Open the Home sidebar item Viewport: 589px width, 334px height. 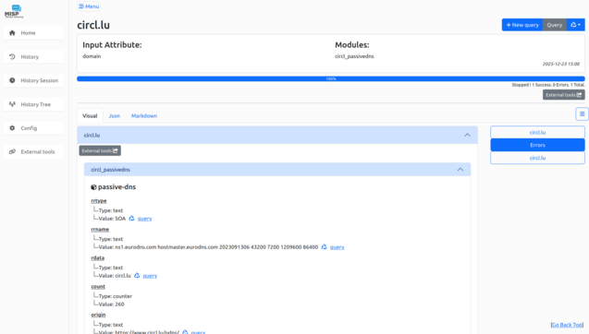pyautogui.click(x=33, y=33)
